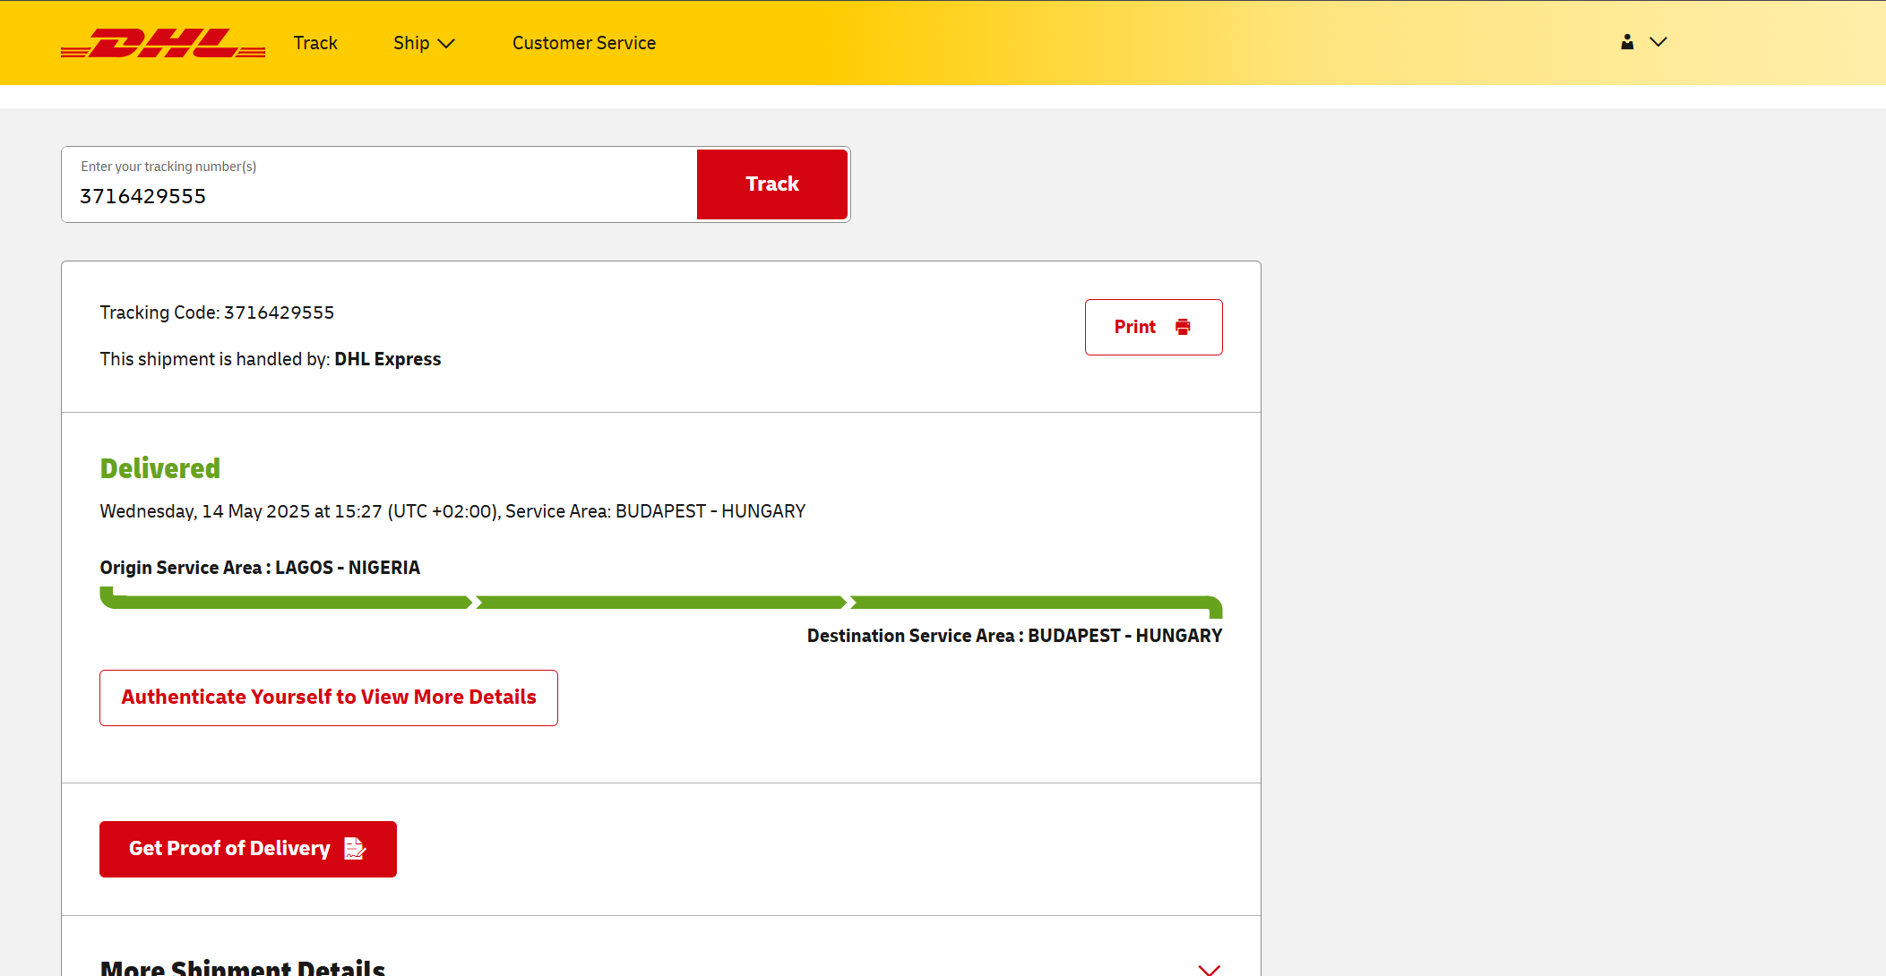Click the red Track button
The width and height of the screenshot is (1886, 976).
[772, 184]
